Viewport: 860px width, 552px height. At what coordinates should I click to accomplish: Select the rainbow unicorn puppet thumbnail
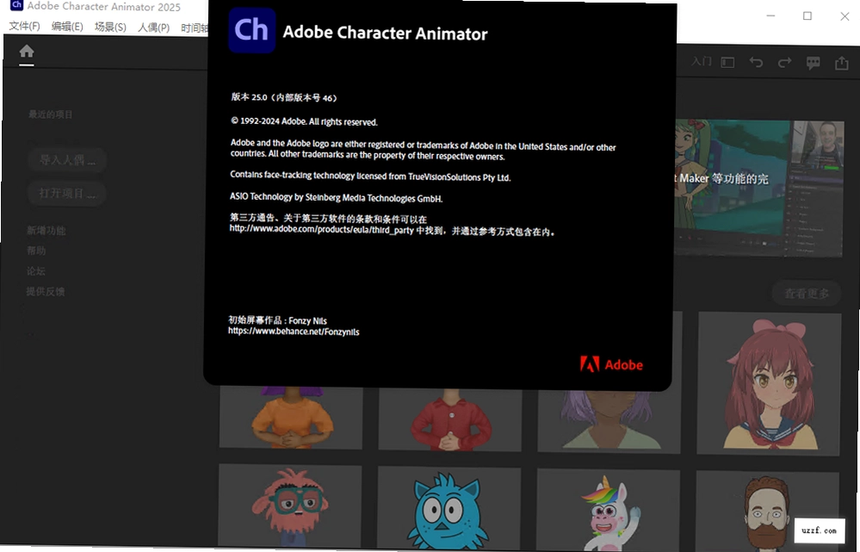[x=609, y=511]
